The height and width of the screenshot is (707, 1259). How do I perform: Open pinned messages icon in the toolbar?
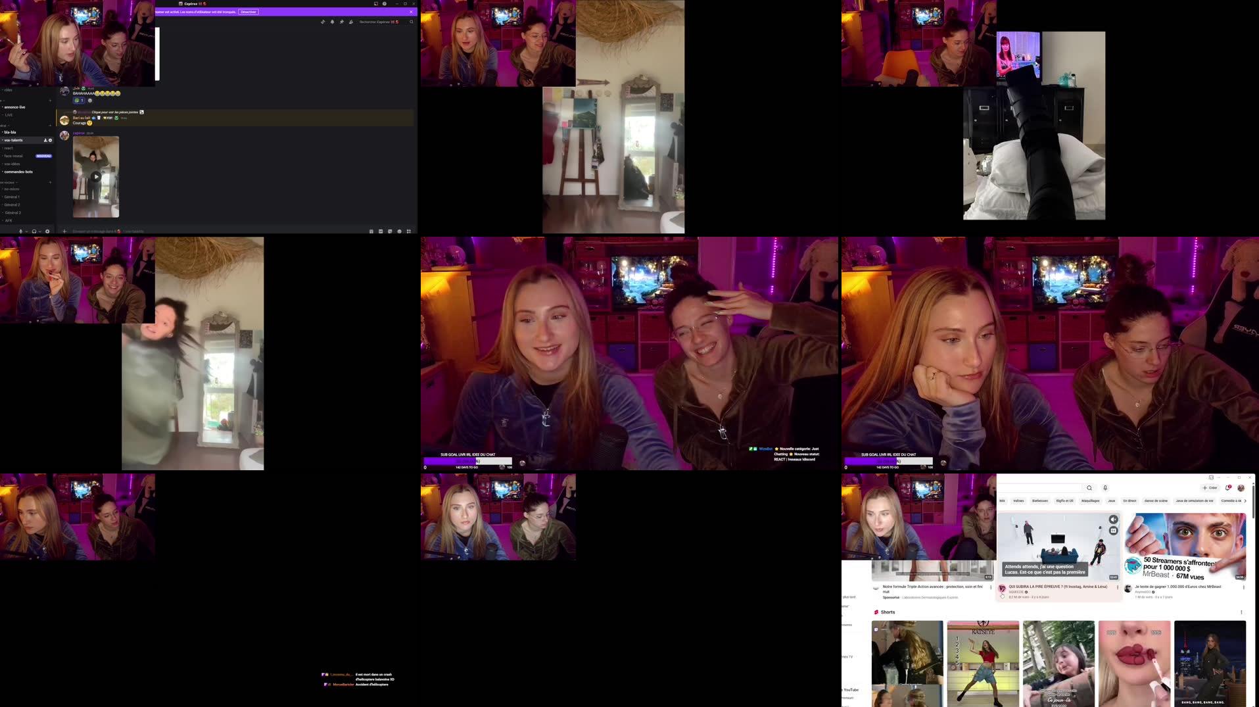[x=341, y=22]
